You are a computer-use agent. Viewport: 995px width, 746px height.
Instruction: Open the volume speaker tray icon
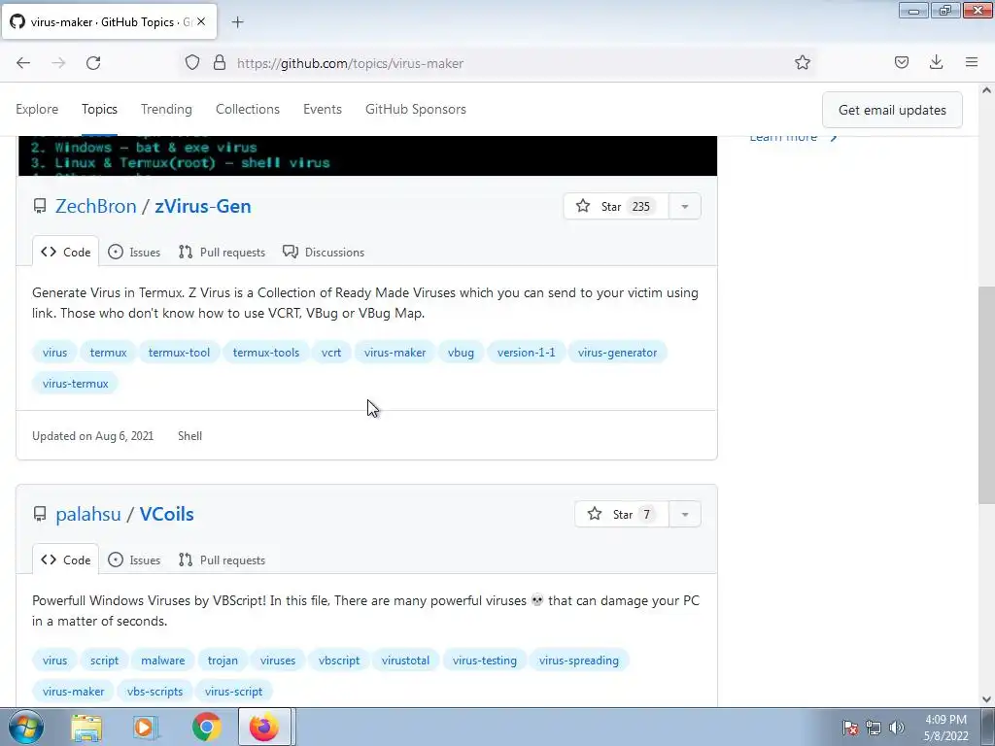[x=897, y=728]
